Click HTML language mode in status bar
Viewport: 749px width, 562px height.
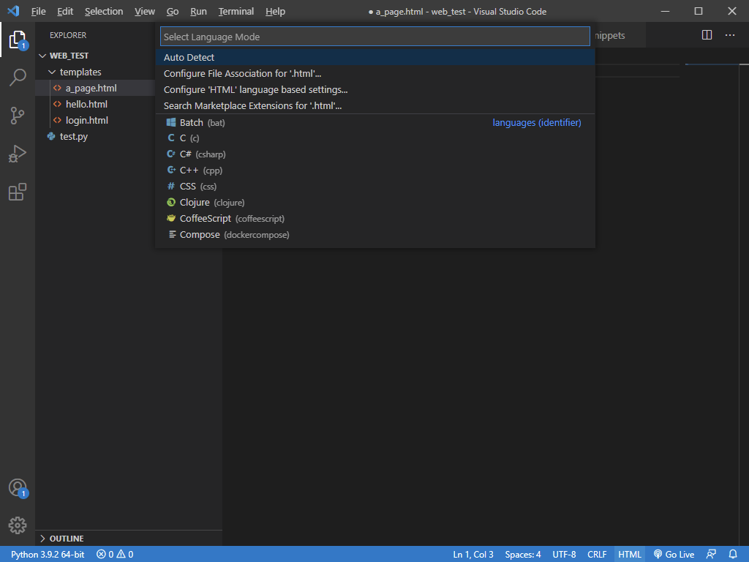(630, 555)
